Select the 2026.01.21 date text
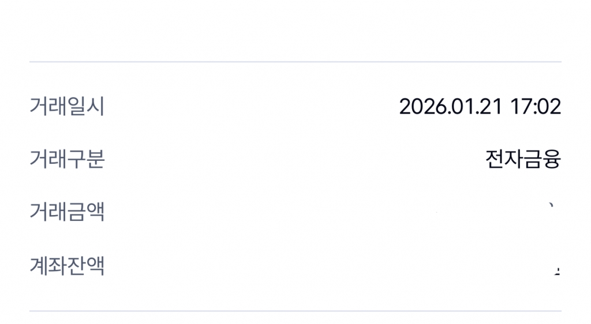The height and width of the screenshot is (324, 591). click(x=451, y=107)
